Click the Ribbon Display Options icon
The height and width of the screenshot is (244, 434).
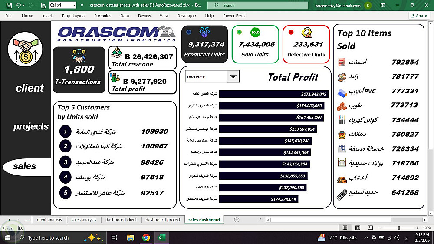coord(383,5)
